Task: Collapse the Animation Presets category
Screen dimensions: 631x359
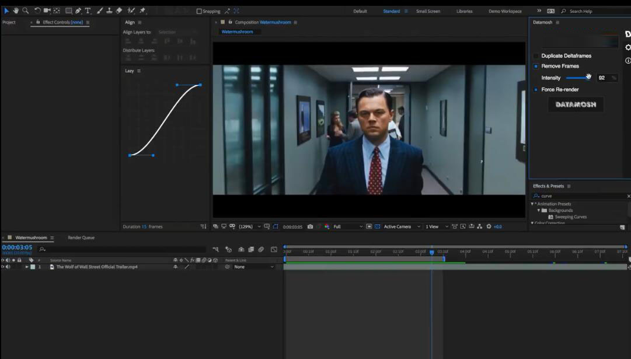Action: tap(532, 204)
